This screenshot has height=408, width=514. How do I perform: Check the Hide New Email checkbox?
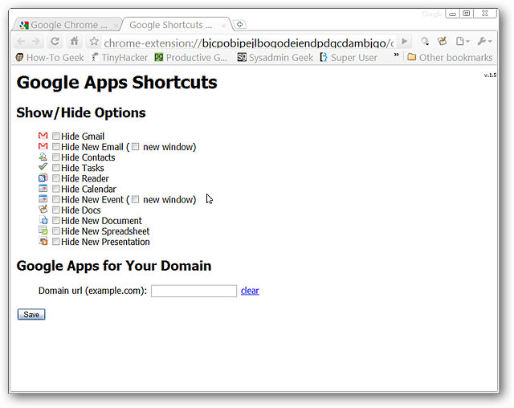(x=56, y=146)
